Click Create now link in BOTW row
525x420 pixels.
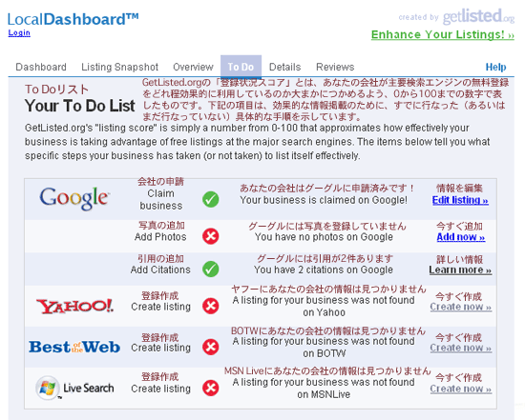pos(461,348)
